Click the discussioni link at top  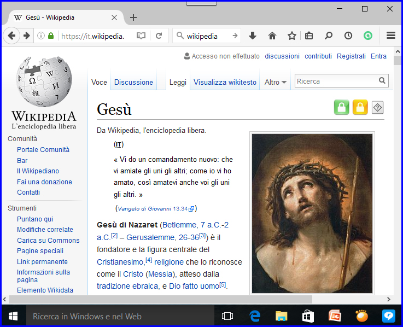pos(282,56)
